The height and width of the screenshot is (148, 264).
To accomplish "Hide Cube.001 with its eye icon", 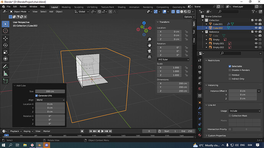I will pyautogui.click(x=256, y=24).
